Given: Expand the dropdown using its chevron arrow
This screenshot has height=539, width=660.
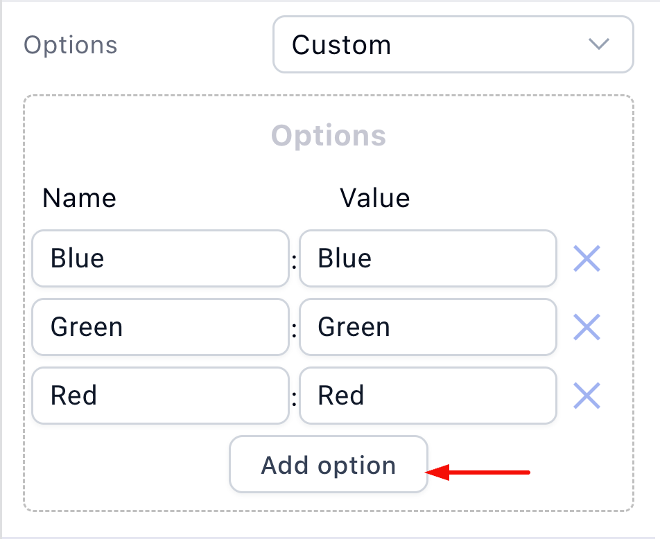Looking at the screenshot, I should point(598,45).
